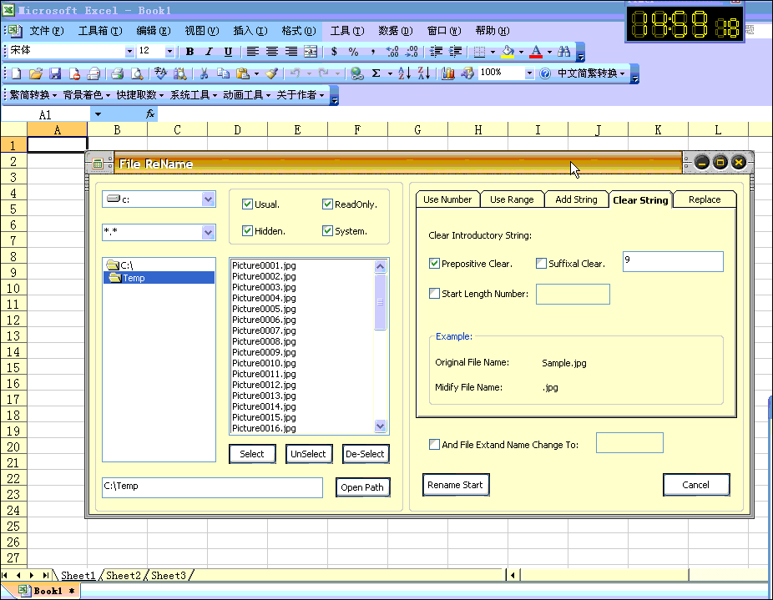
Task: Apply currency style with dollar icon
Action: tap(335, 52)
